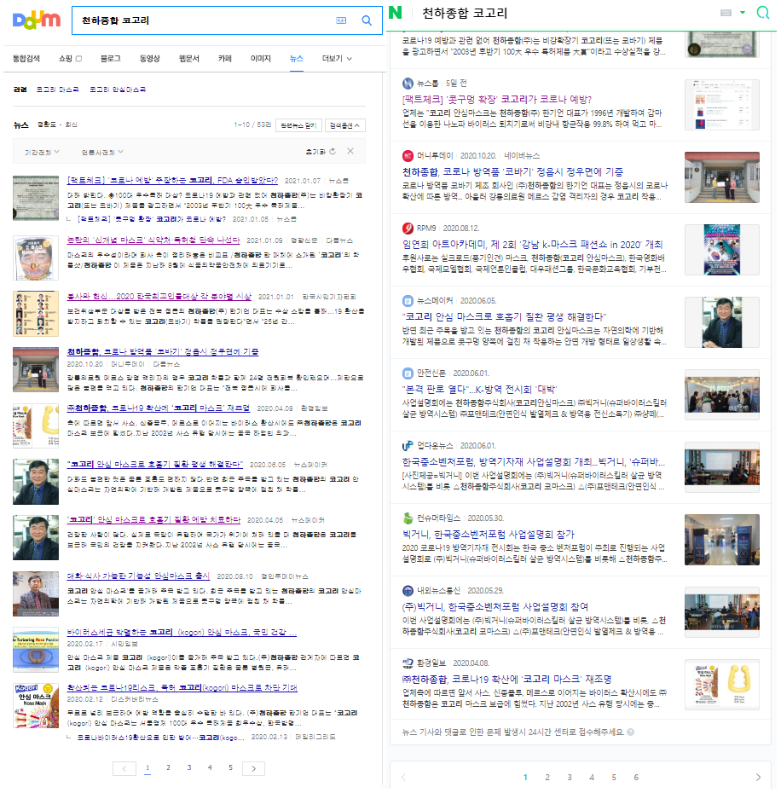The width and height of the screenshot is (781, 793).
Task: Open Daum thumbnail of kogori 안심 마스크 package
Action: [36, 705]
